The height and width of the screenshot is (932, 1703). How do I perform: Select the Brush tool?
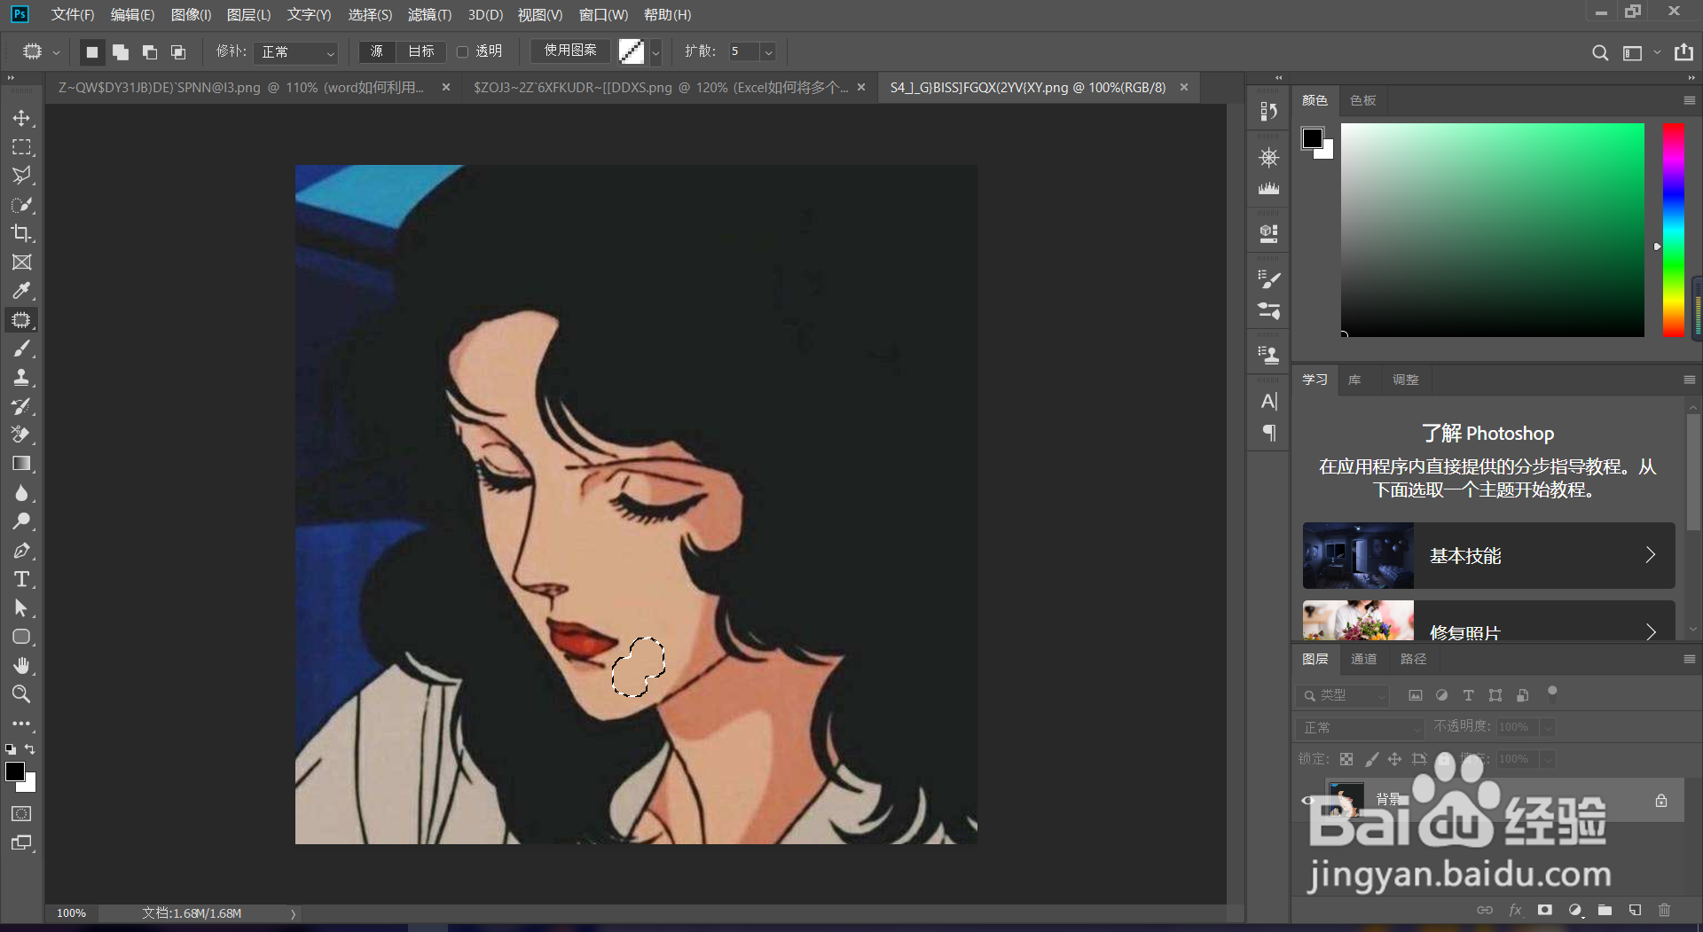pyautogui.click(x=21, y=349)
